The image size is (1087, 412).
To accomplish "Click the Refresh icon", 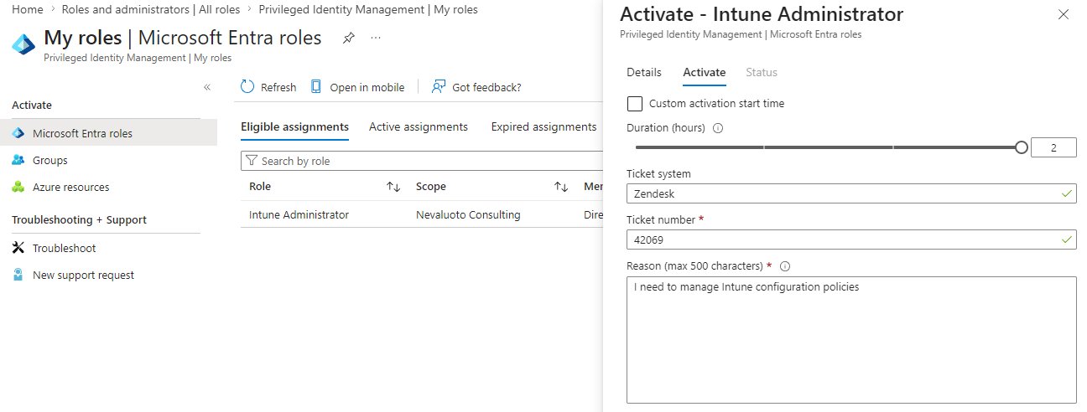I will pos(247,87).
